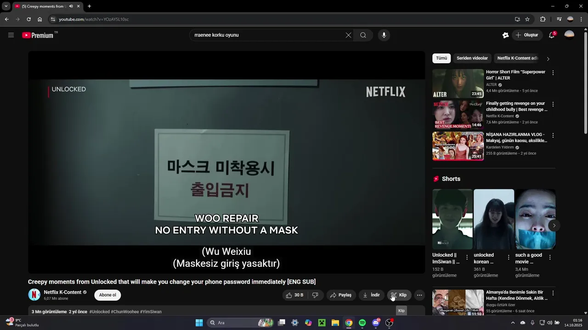Open options for Unlocked || ImSiwan short
Image resolution: width=588 pixels, height=330 pixels.
point(467,258)
